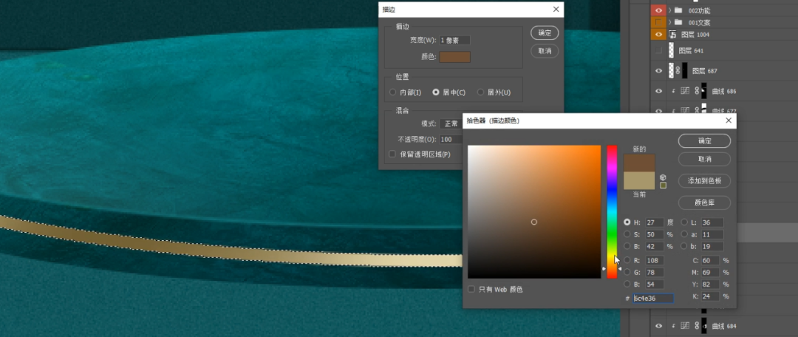This screenshot has width=798, height=337.
Task: Click the 不透明度(O) opacity field
Action: coord(451,139)
